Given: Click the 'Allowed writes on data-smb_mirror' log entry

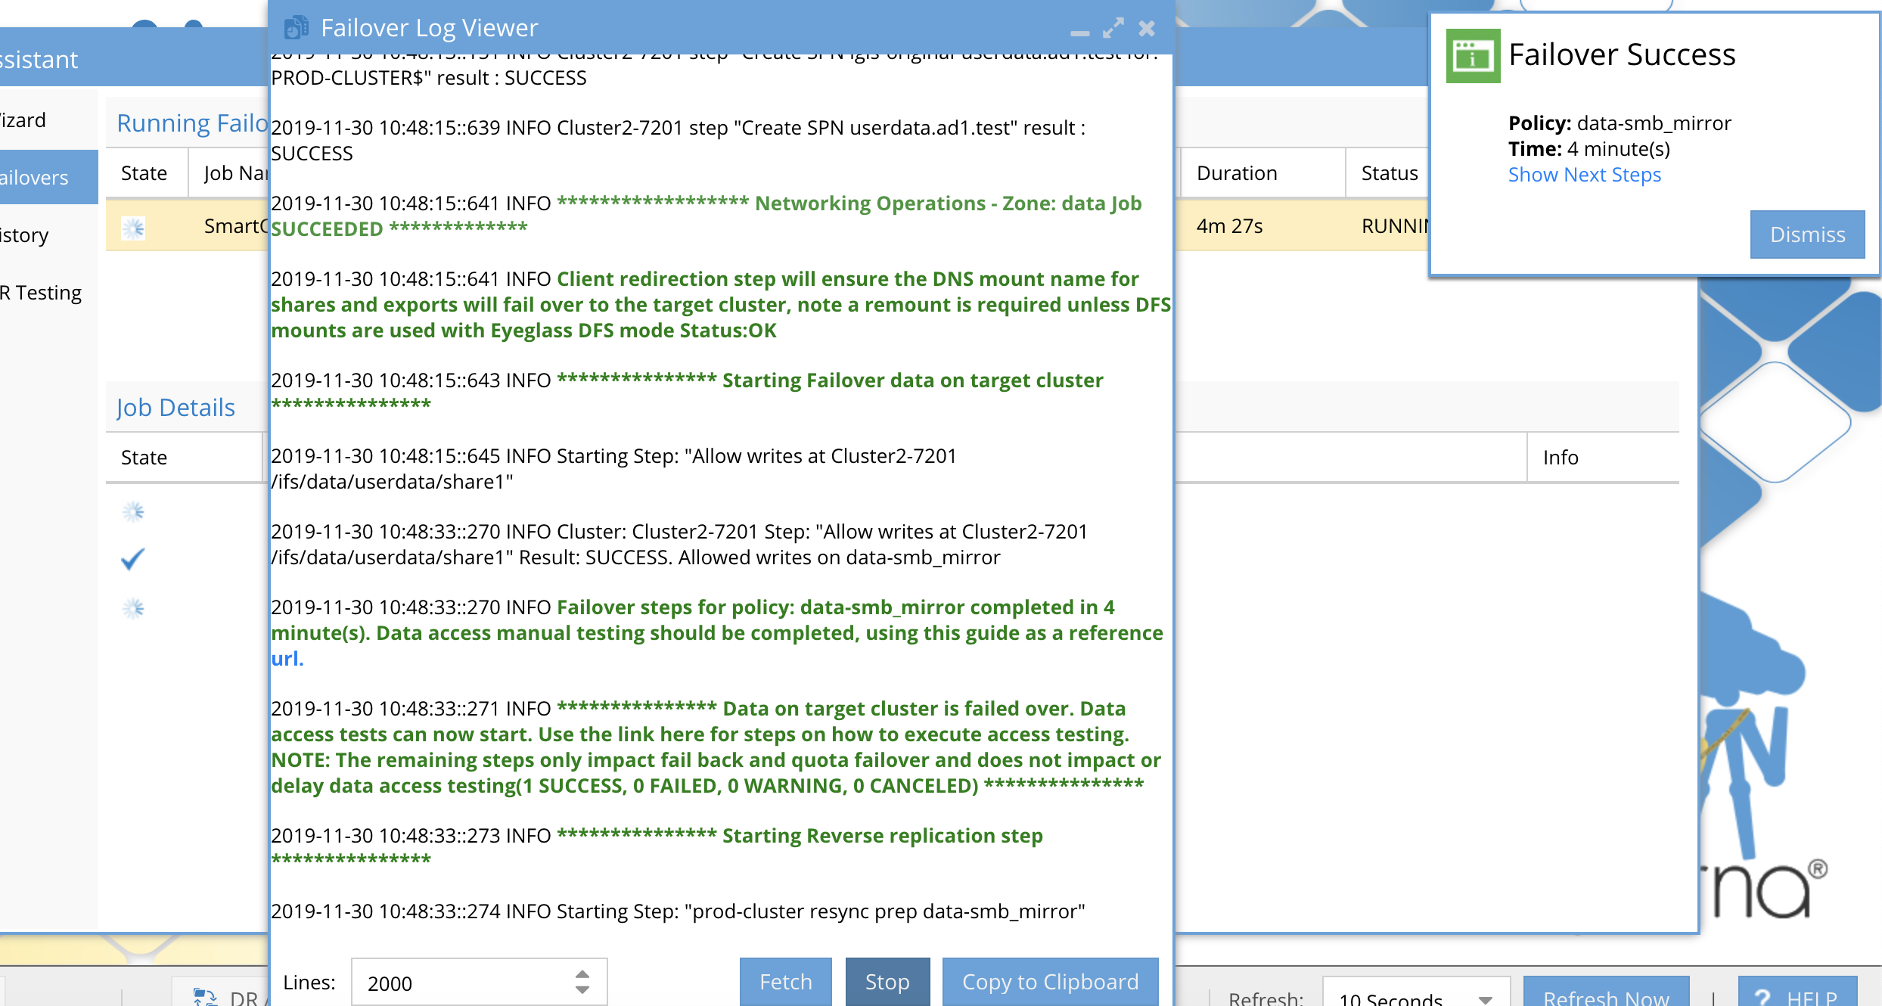Looking at the screenshot, I should tap(679, 544).
